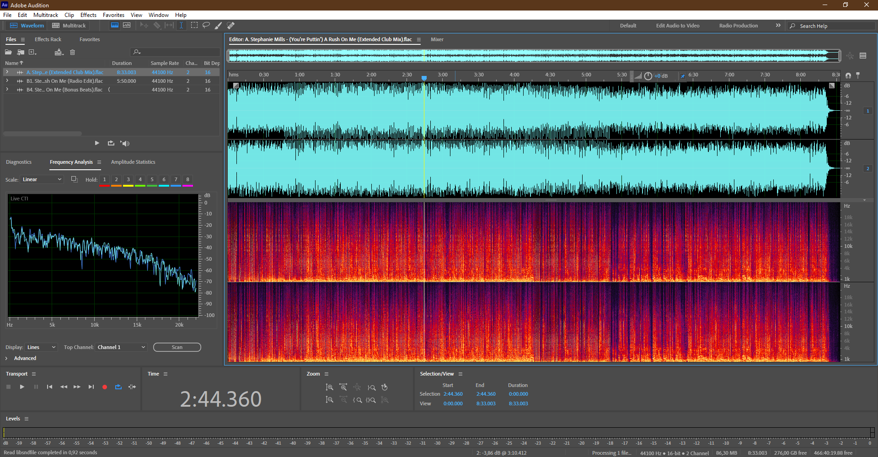Switch to Waveform view
Viewport: 878px width, 457px height.
pyautogui.click(x=27, y=26)
